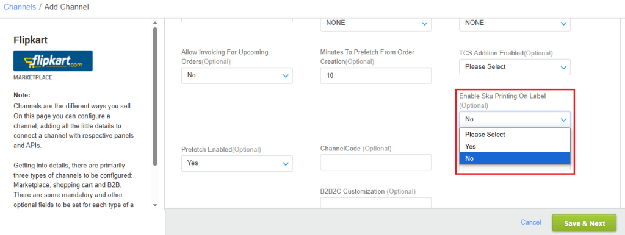Click the partially visible top-left text field
The height and width of the screenshot is (235, 625).
pos(237,20)
